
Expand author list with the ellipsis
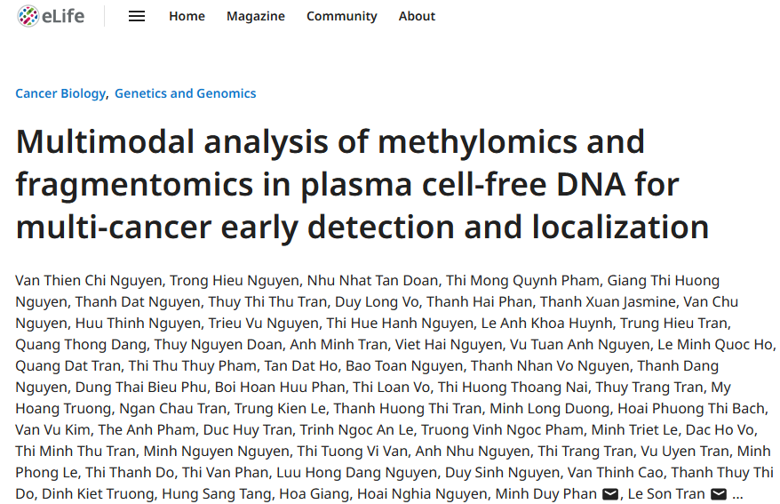(x=737, y=494)
